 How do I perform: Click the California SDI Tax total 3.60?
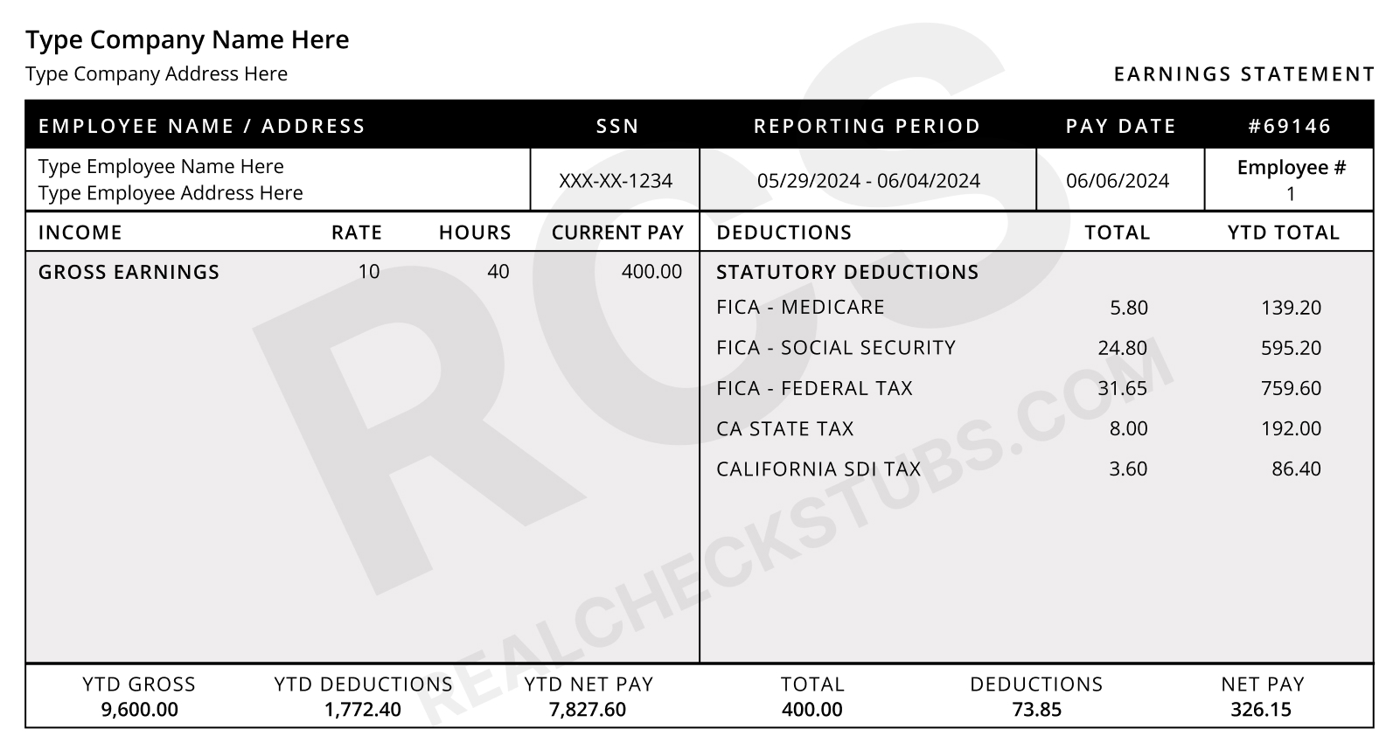pos(1128,469)
